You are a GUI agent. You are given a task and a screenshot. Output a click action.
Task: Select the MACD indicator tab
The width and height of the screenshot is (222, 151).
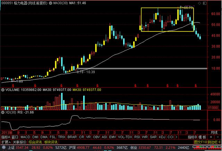coord(26,137)
